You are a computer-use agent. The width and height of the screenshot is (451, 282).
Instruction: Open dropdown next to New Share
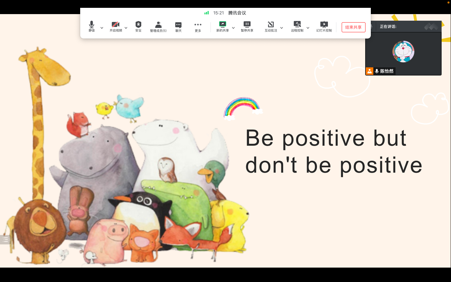tap(233, 28)
